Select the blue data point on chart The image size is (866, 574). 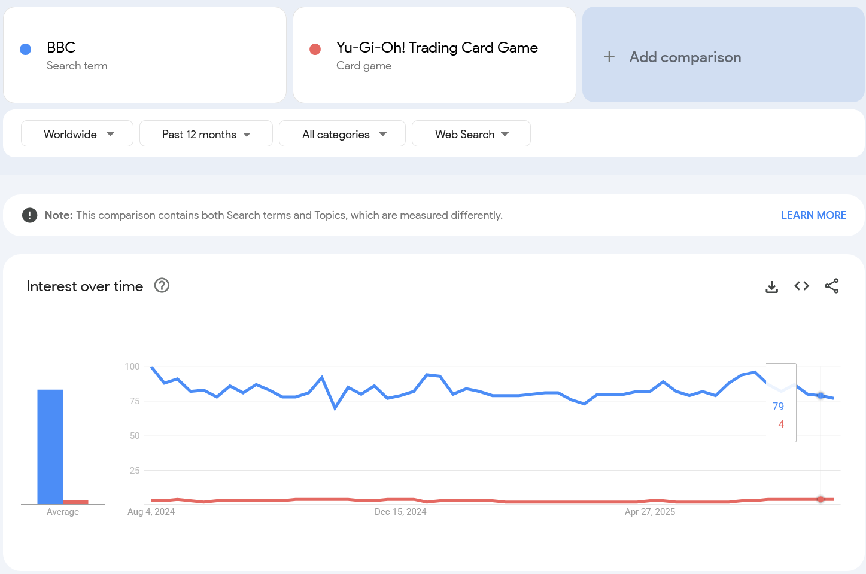821,396
